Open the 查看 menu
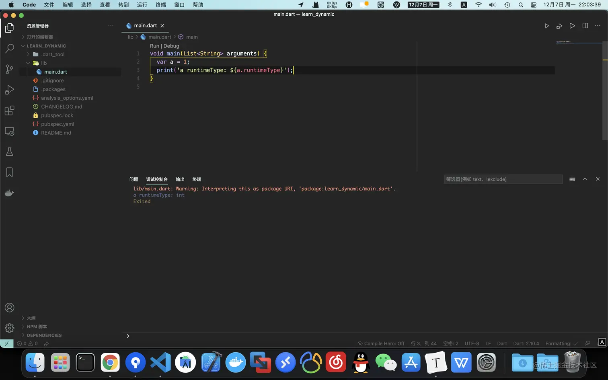This screenshot has width=608, height=380. point(105,5)
